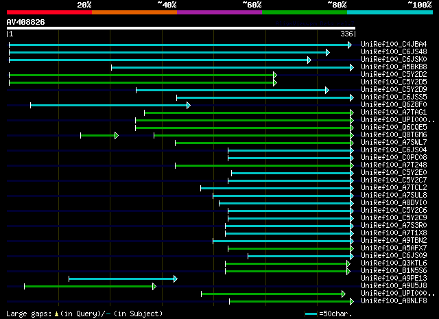Image resolution: width=439 pixels, height=319 pixels.
Task: Click the cyan ~100% identity legend segment
Action: 390,12
